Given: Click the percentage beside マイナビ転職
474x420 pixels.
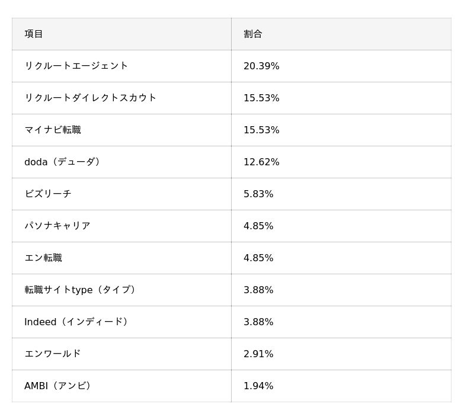Looking at the screenshot, I should click(x=261, y=130).
